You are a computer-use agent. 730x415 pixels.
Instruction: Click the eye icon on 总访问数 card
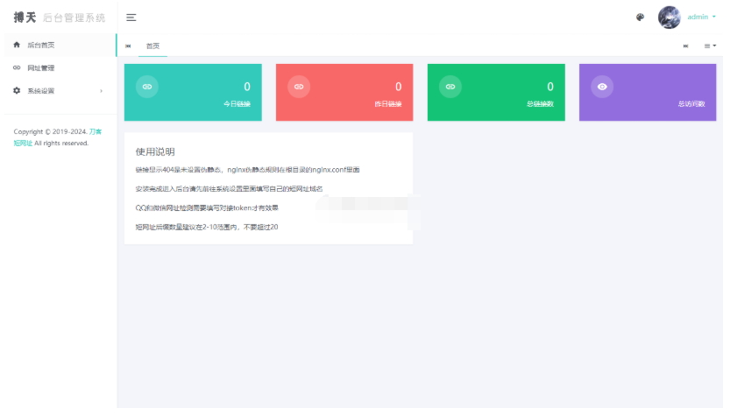tap(602, 87)
